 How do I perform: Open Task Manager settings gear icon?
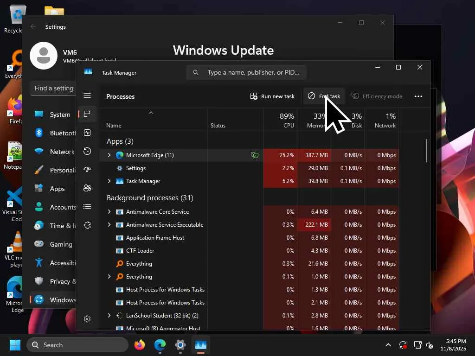click(x=87, y=319)
